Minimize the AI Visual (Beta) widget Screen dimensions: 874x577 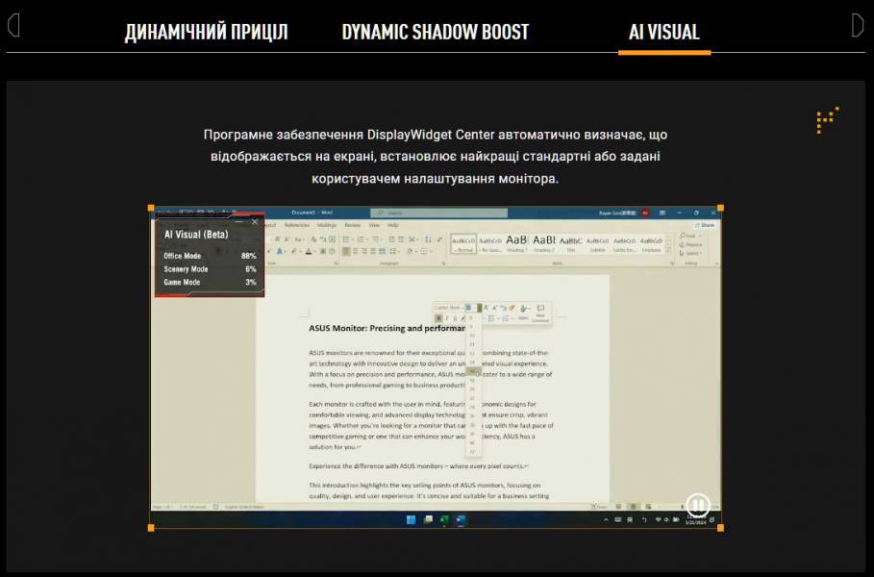239,221
